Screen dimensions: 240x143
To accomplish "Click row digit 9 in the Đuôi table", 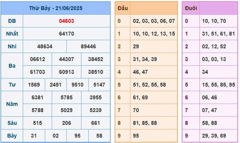I will click(186, 136).
